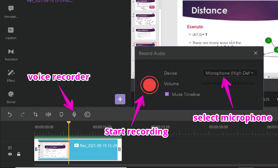Open the Effect panel

(x=11, y=76)
